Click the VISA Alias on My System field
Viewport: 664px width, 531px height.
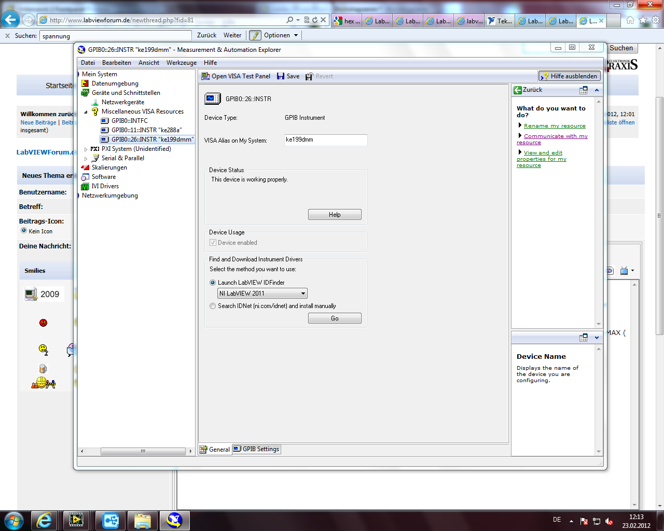pyautogui.click(x=326, y=140)
